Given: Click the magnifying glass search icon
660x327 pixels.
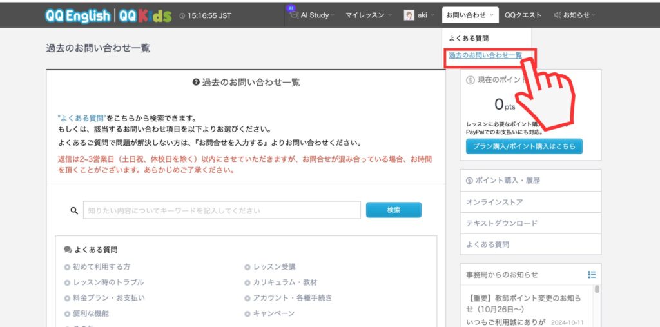Looking at the screenshot, I should (73, 210).
